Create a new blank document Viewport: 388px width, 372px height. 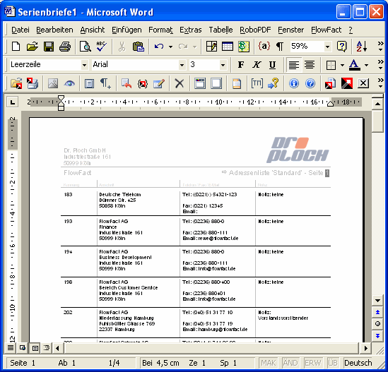tap(16, 46)
